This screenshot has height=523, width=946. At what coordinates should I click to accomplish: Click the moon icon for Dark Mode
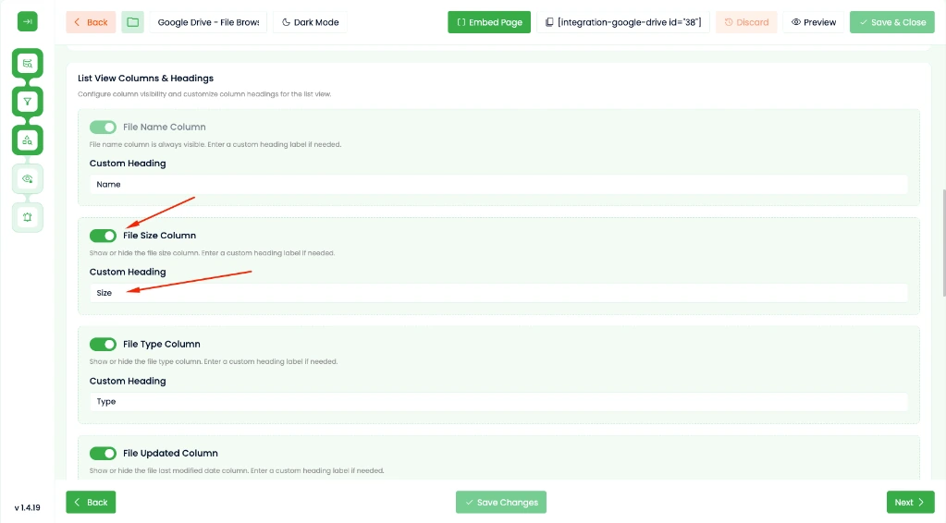click(x=286, y=22)
